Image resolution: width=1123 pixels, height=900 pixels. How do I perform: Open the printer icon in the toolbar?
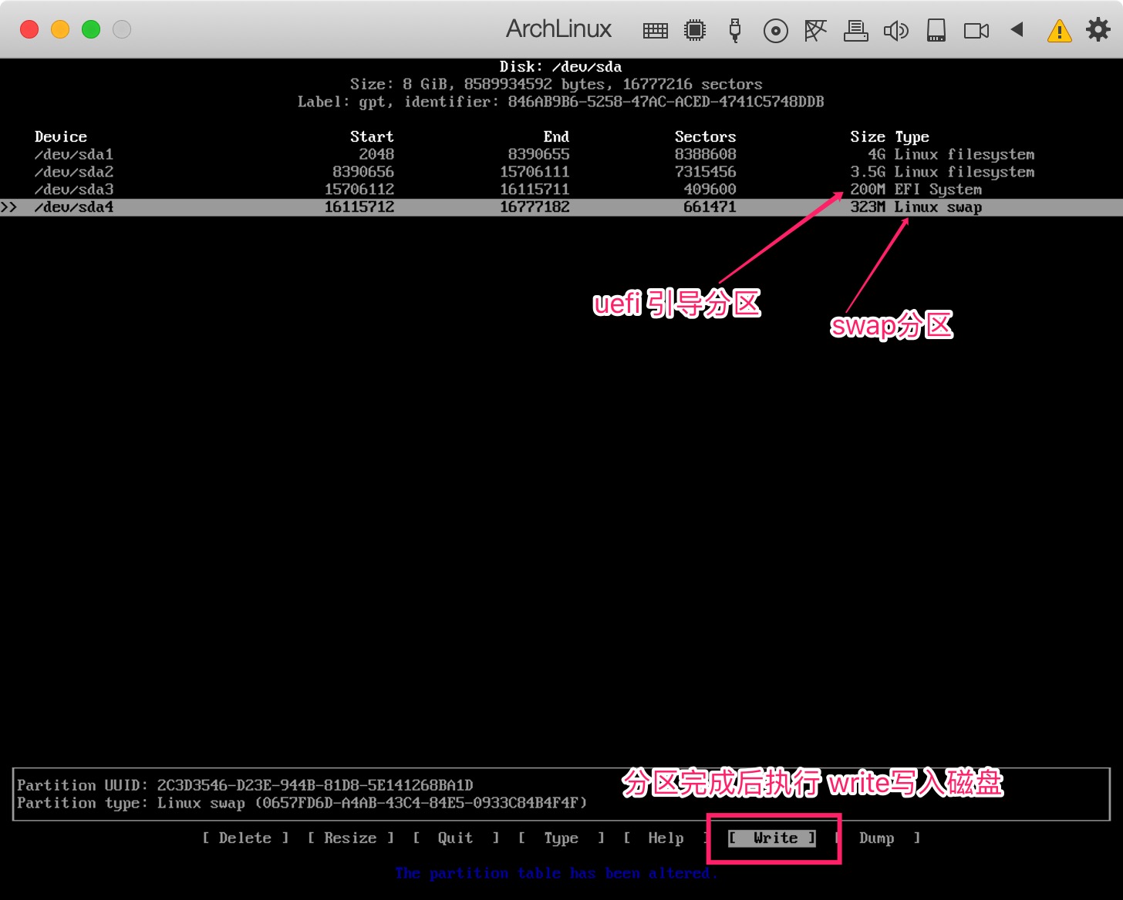[x=855, y=30]
